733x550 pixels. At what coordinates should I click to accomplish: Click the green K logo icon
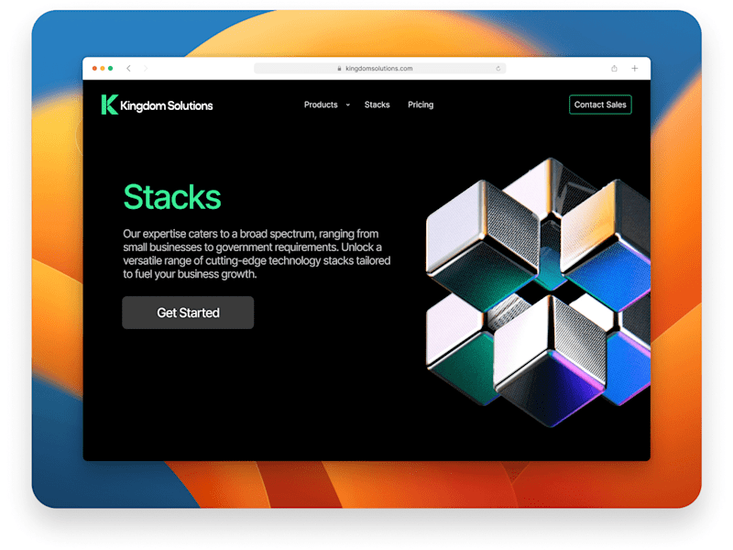tap(109, 104)
